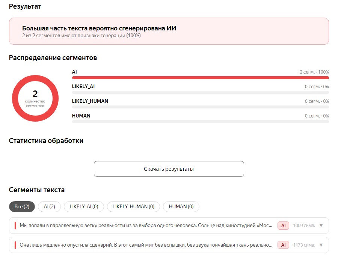Click the '2 сегм. · 100%' value

coord(314,72)
